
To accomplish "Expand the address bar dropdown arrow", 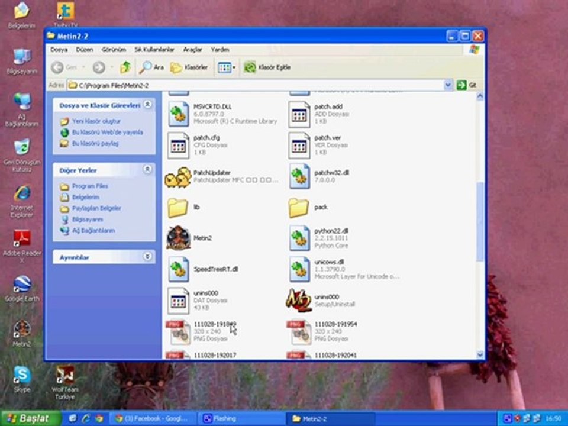I will coord(448,85).
